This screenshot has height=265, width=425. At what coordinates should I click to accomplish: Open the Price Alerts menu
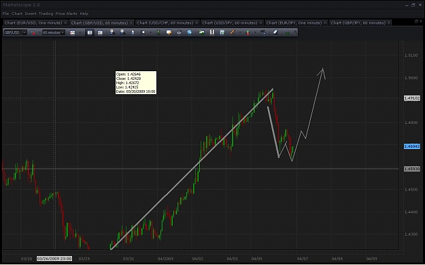tap(67, 14)
